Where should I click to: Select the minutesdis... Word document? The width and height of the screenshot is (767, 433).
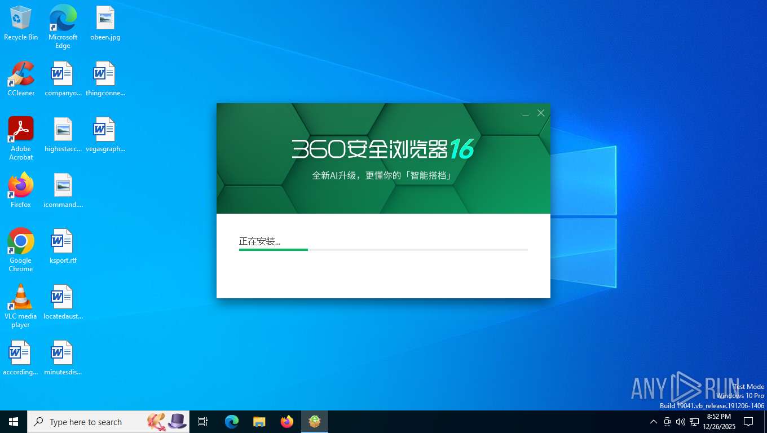coord(63,358)
